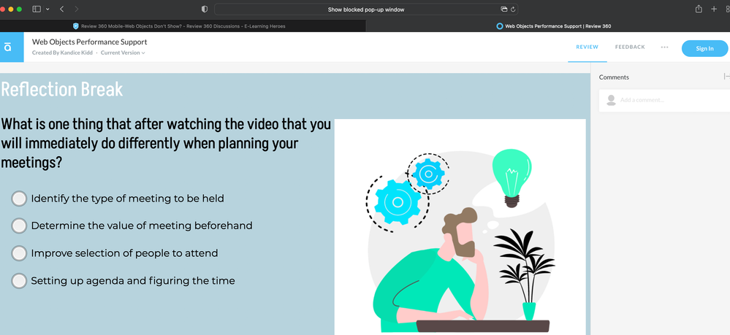Switch to the Review 360 Mobile-Web Objects Don't Show tab
Screen dimensions: 730x335
coord(183,26)
